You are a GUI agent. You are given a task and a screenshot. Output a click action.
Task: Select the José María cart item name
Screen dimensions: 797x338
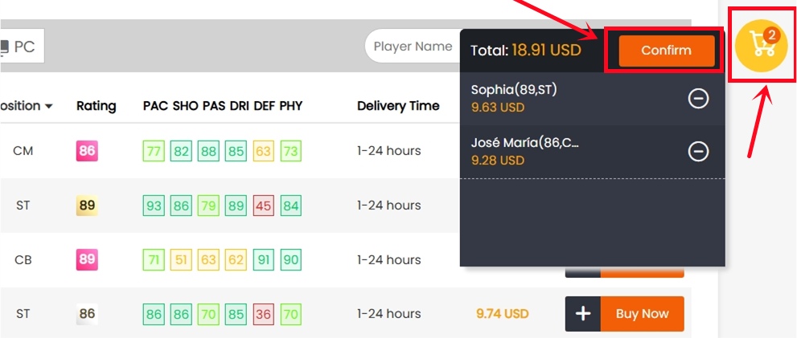[525, 143]
